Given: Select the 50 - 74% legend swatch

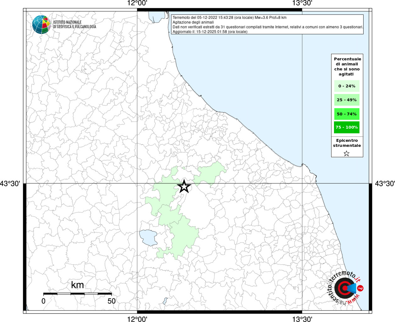Looking at the screenshot, I should tap(347, 114).
